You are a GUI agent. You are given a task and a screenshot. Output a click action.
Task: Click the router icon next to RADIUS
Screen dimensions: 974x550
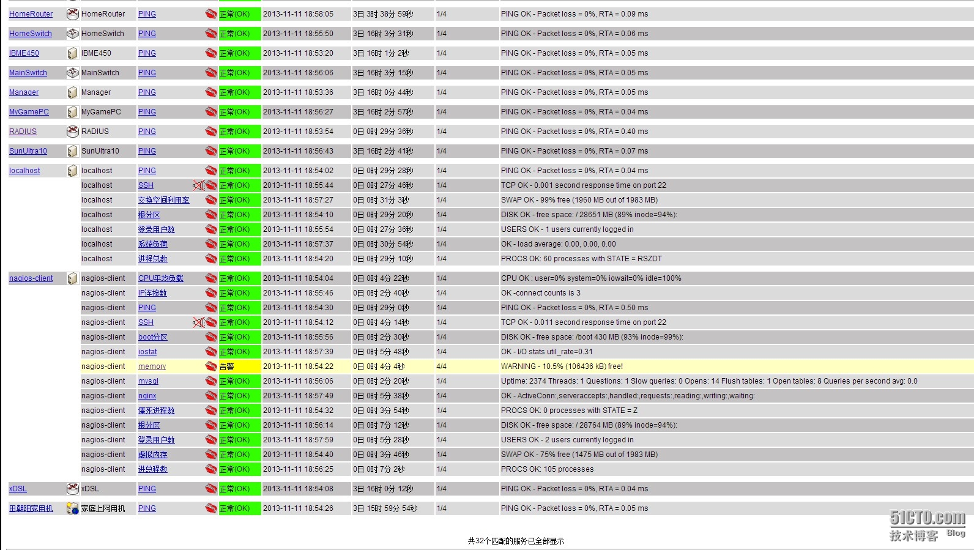point(72,131)
